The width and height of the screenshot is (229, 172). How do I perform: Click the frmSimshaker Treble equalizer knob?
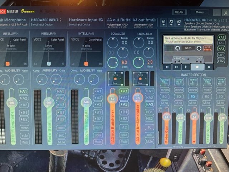[138, 43]
